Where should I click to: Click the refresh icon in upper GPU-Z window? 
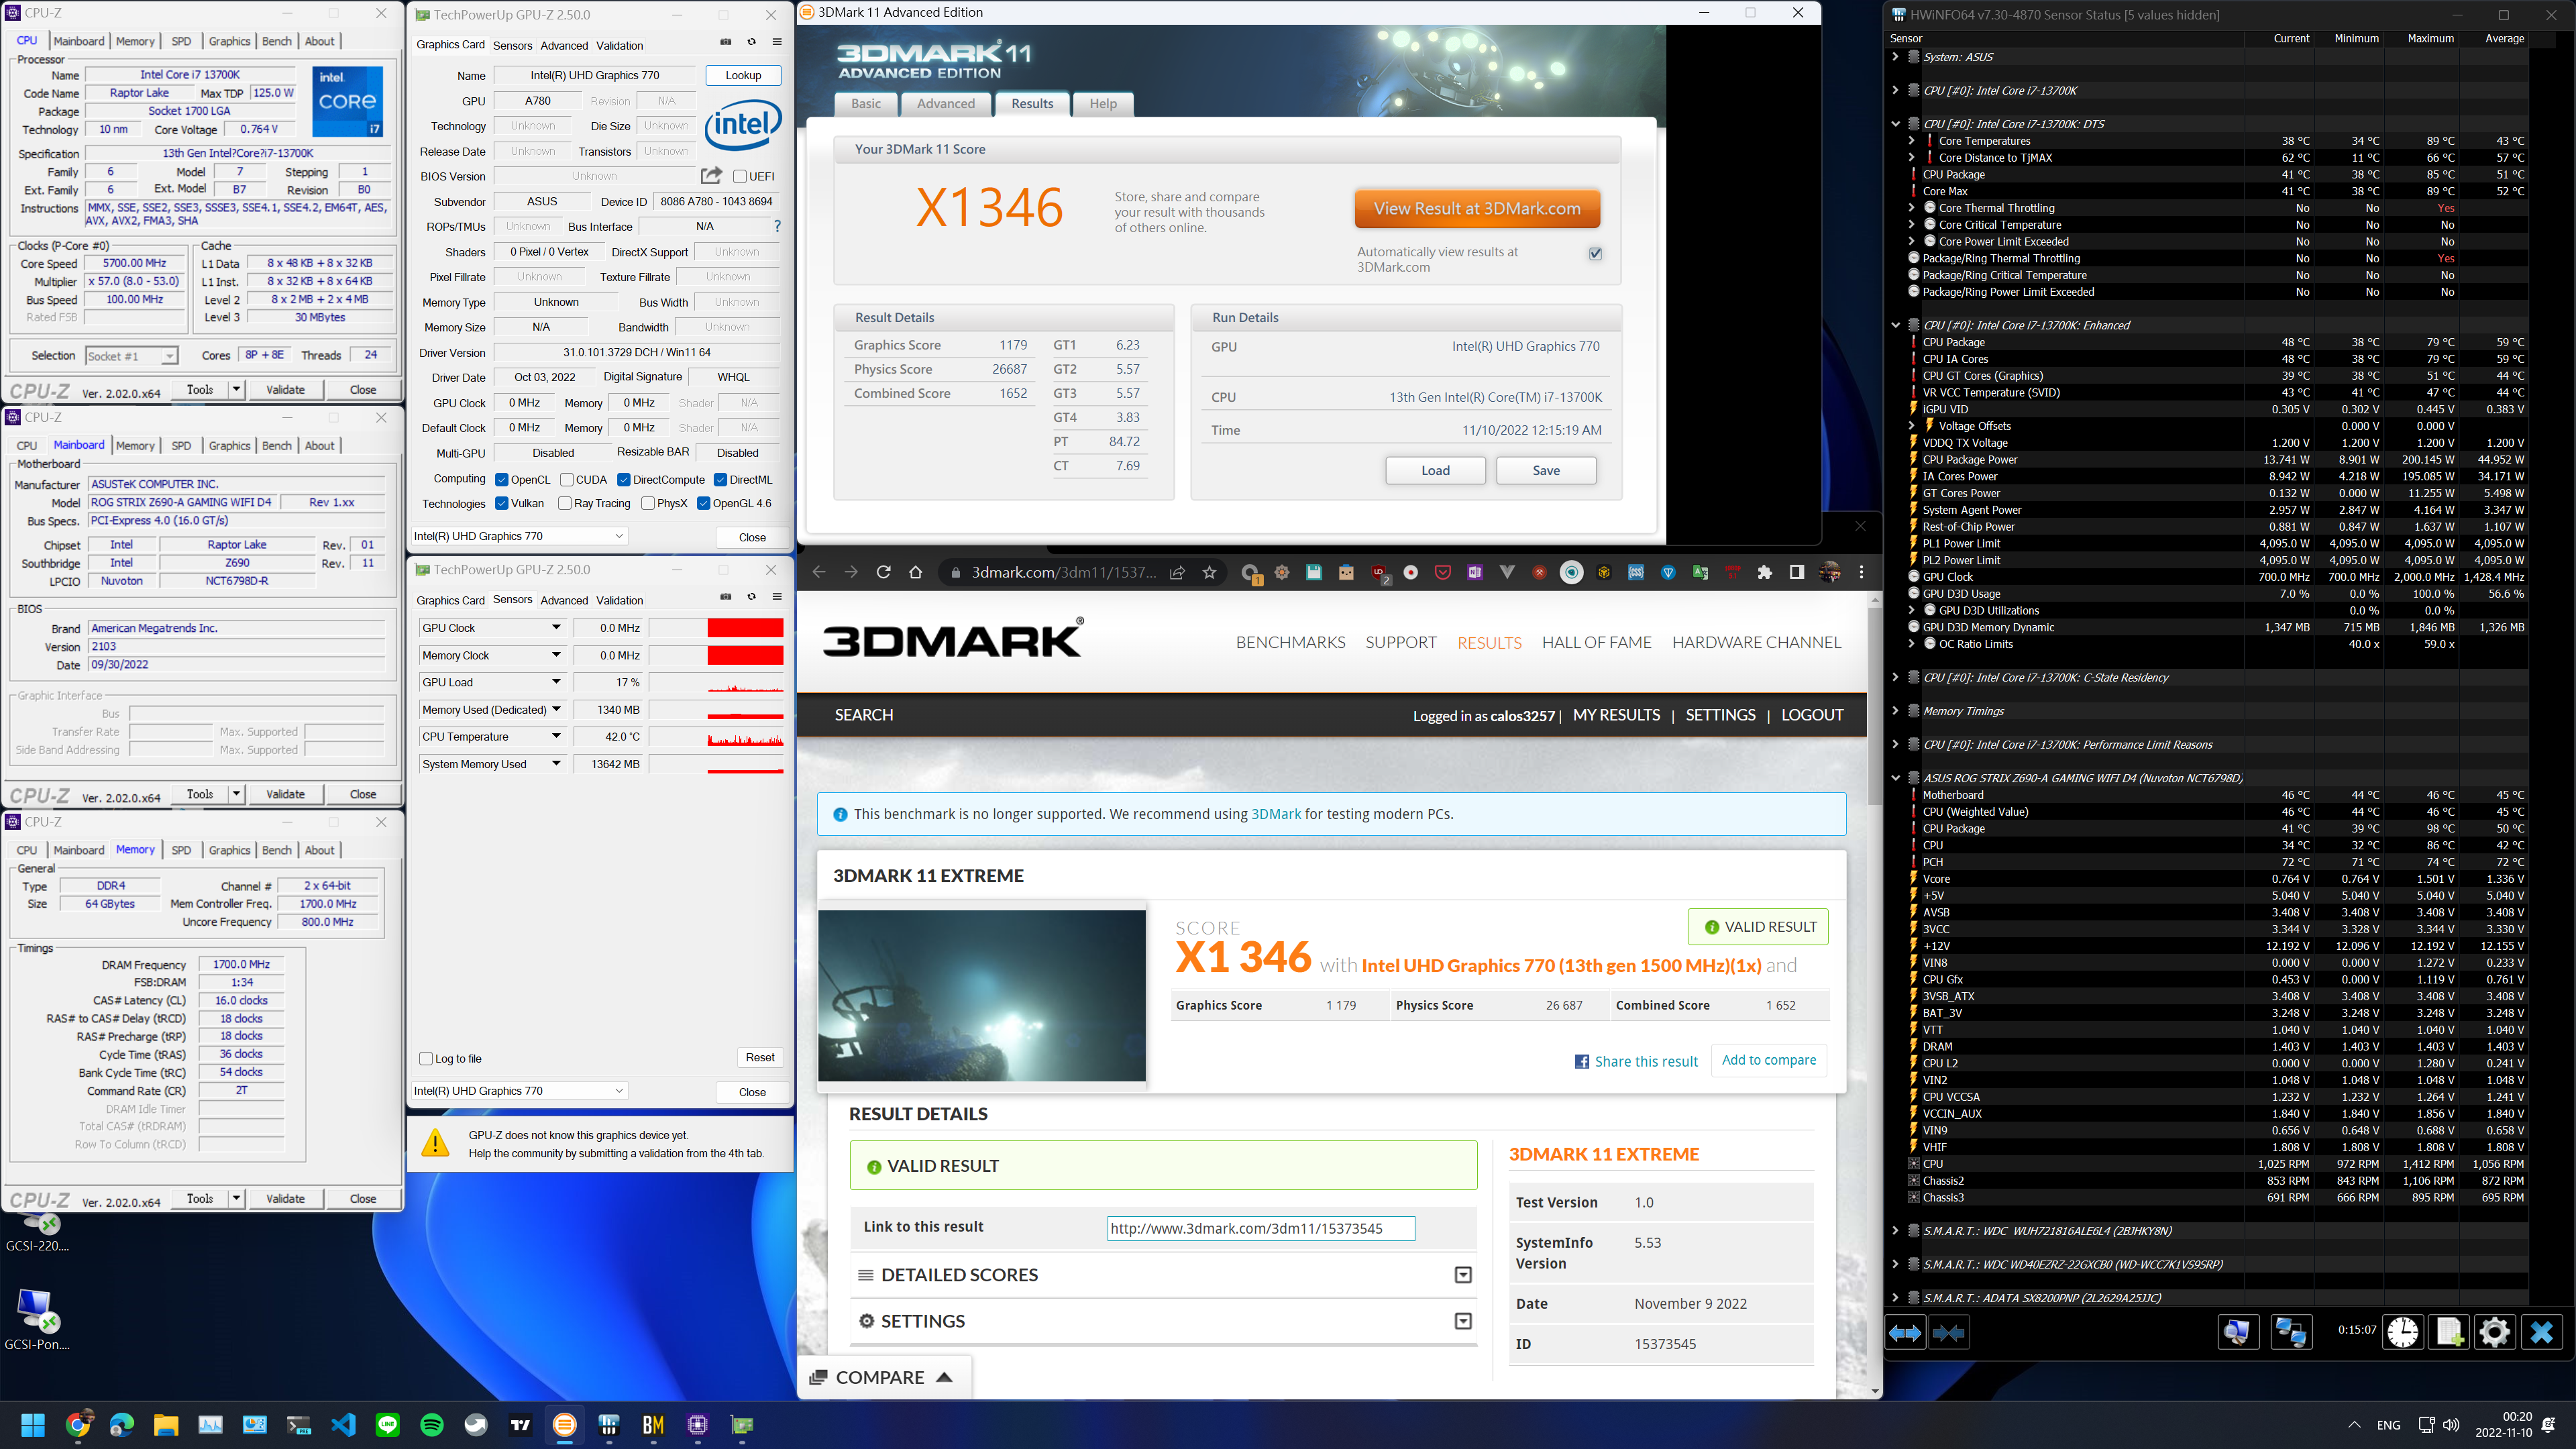752,42
